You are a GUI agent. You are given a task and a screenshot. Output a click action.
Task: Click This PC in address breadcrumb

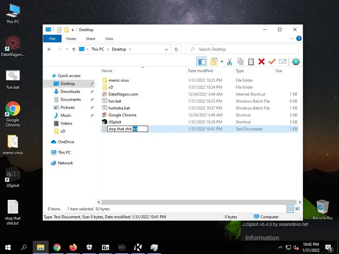pos(98,49)
